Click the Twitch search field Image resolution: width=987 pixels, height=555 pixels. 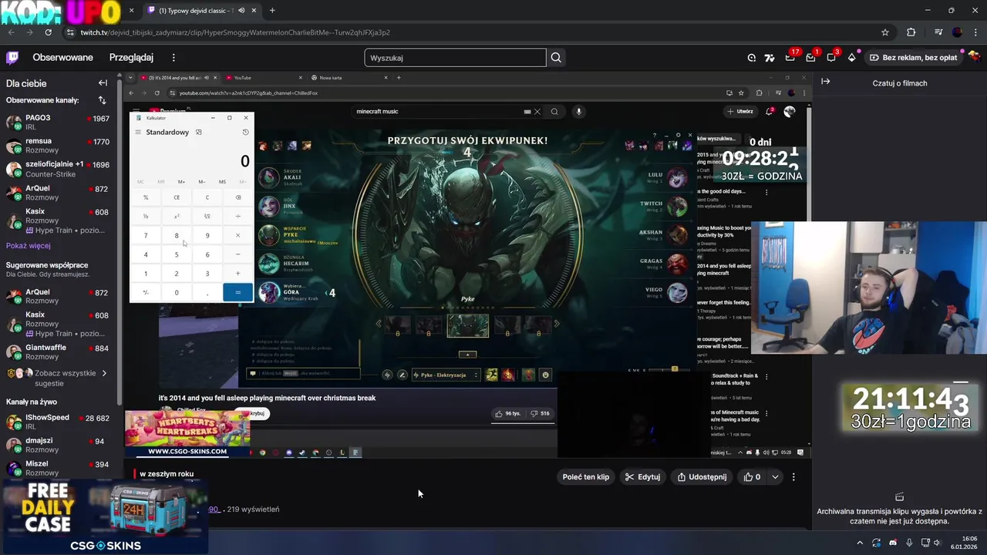(x=455, y=58)
